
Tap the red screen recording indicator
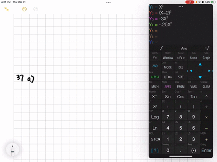click(x=190, y=2)
